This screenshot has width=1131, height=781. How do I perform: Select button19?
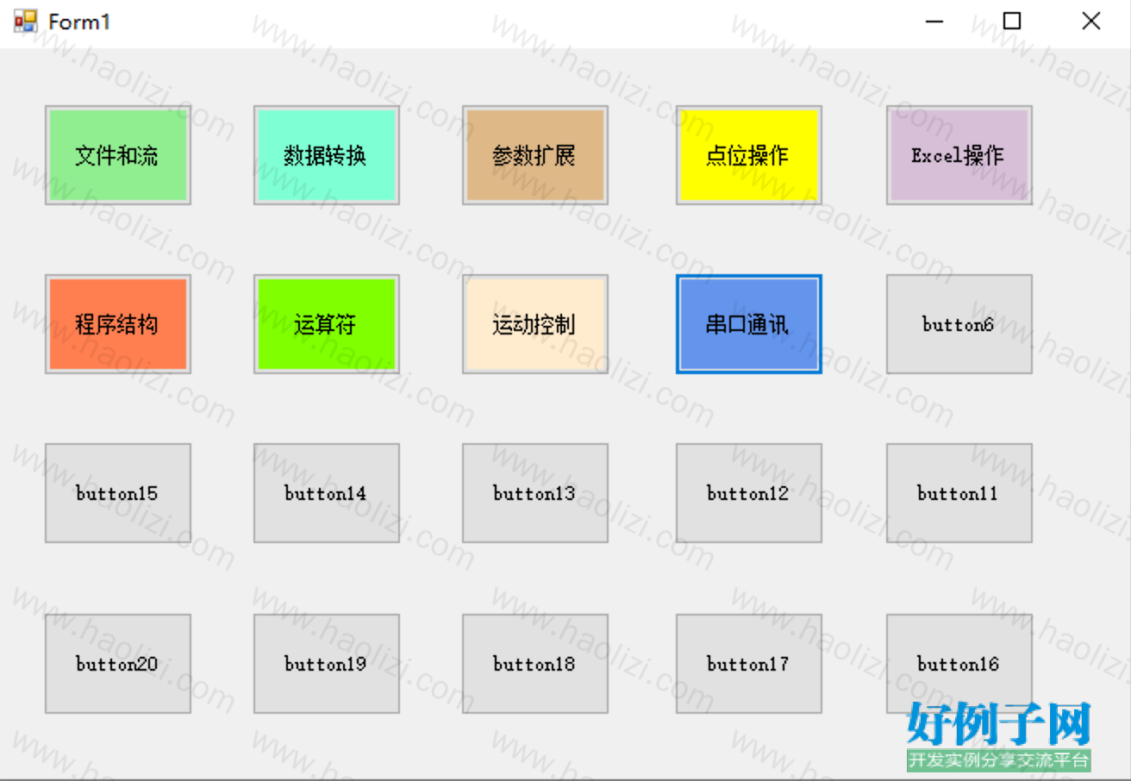[327, 664]
